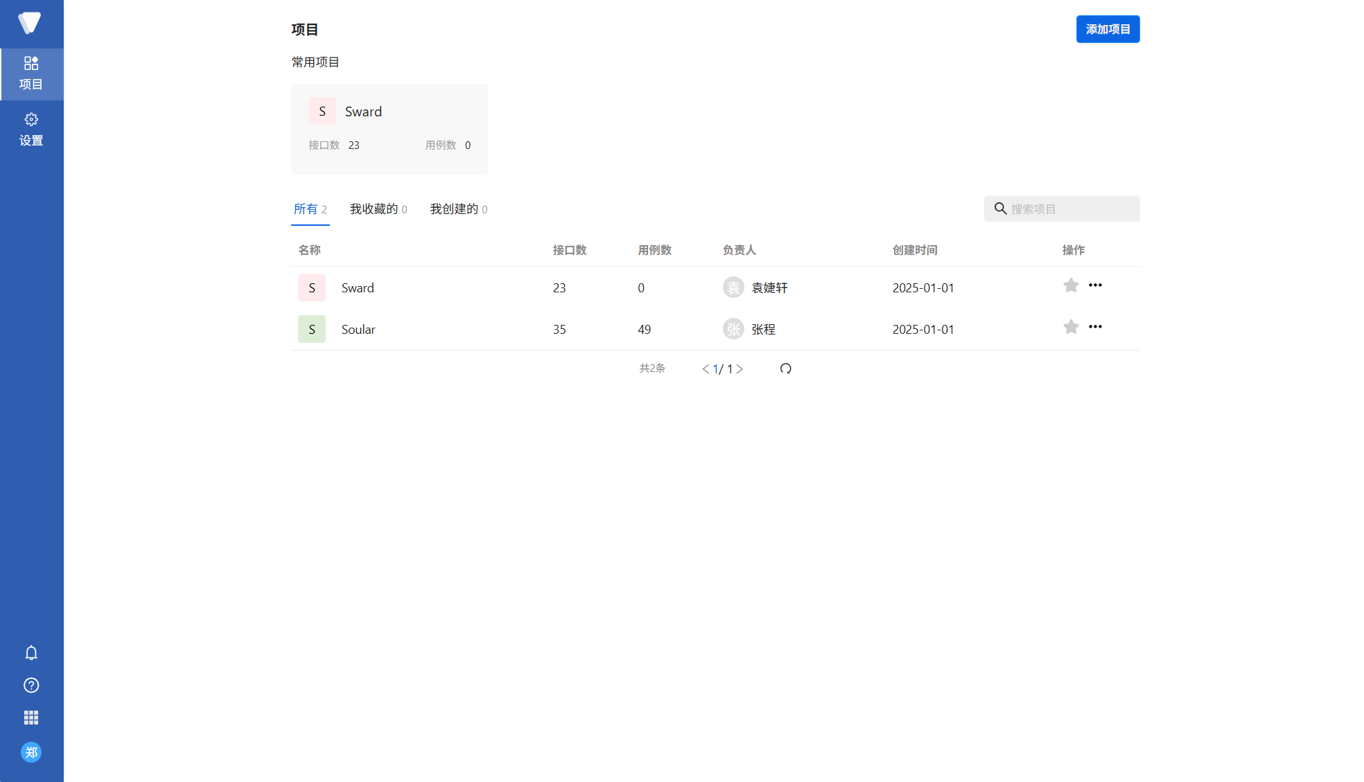Open the app grid switcher icon
This screenshot has height=782, width=1364.
tap(31, 718)
